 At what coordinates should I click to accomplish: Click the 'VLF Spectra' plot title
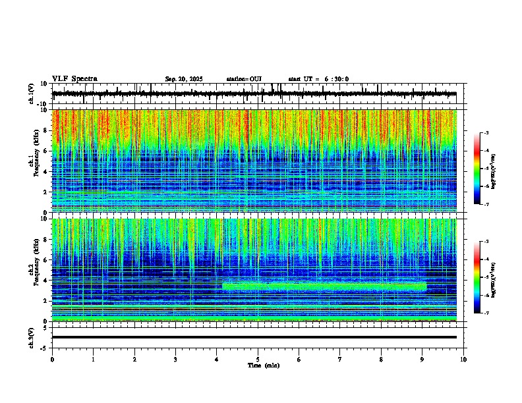point(74,79)
